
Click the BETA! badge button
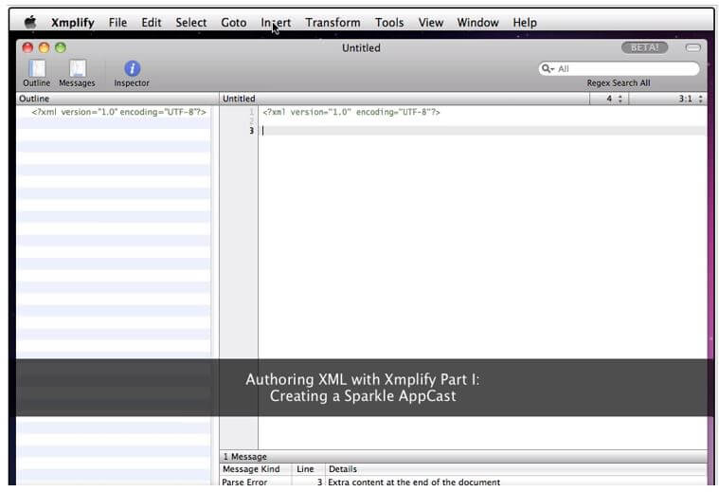[x=644, y=47]
